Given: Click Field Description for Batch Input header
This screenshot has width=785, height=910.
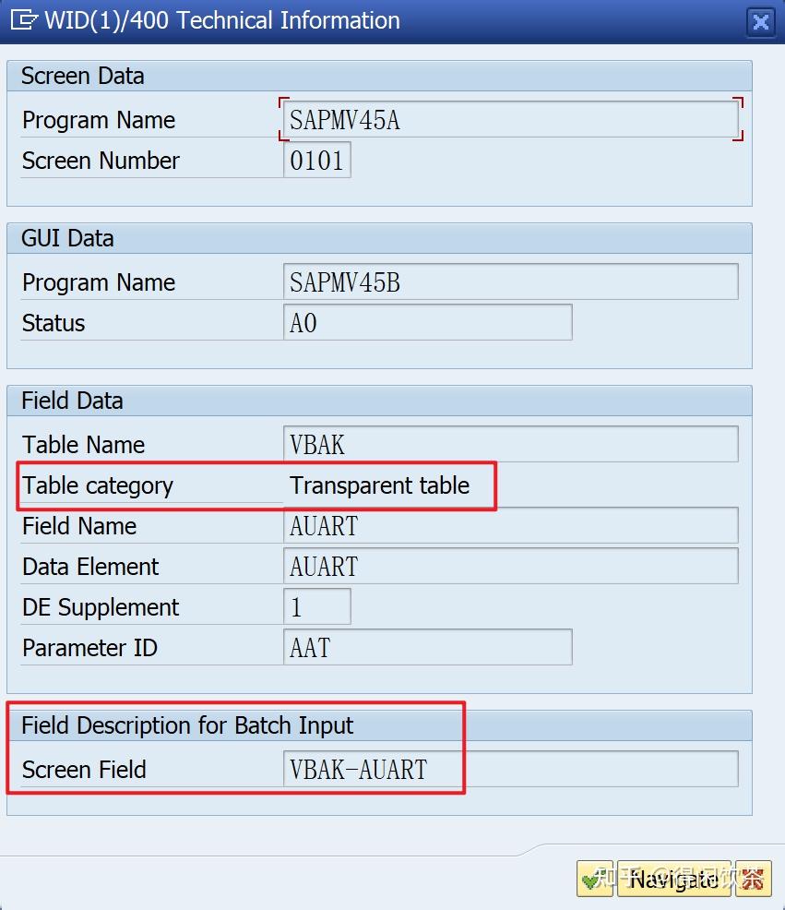Looking at the screenshot, I should (x=187, y=725).
